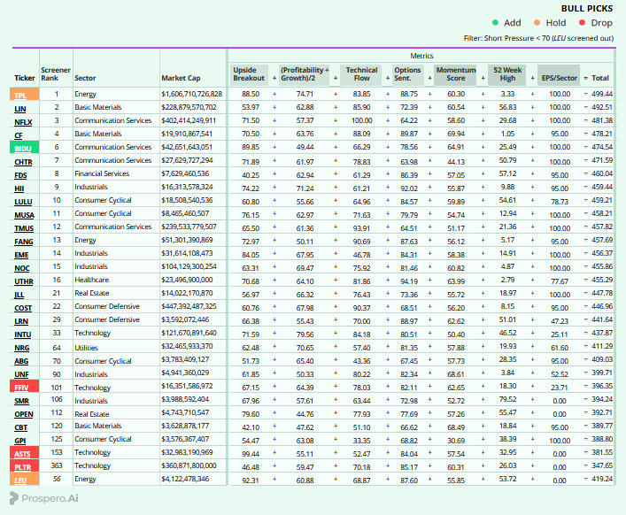Click the Metrics group header
This screenshot has height=515, width=626.
pyautogui.click(x=421, y=56)
